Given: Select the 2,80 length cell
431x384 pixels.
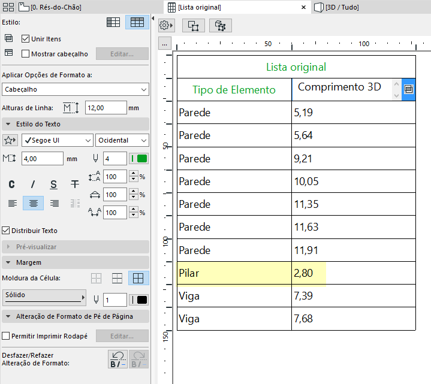Looking at the screenshot, I should pos(354,273).
